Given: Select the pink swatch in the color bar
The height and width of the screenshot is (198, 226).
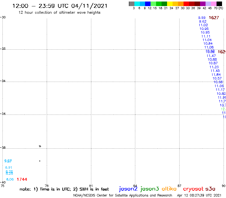Looking at the screenshot, I should point(213,4).
